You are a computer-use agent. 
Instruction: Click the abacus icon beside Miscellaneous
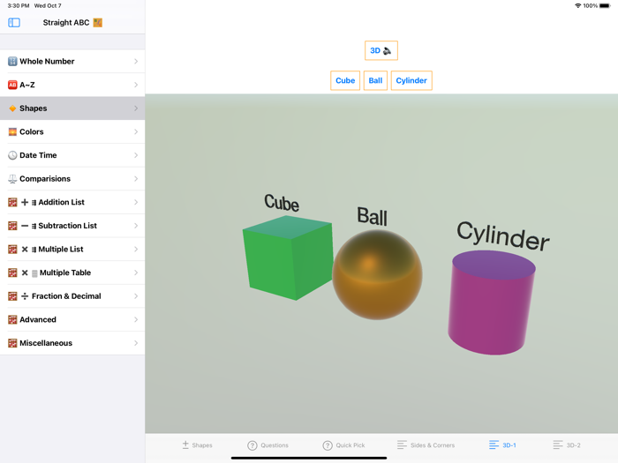[12, 343]
